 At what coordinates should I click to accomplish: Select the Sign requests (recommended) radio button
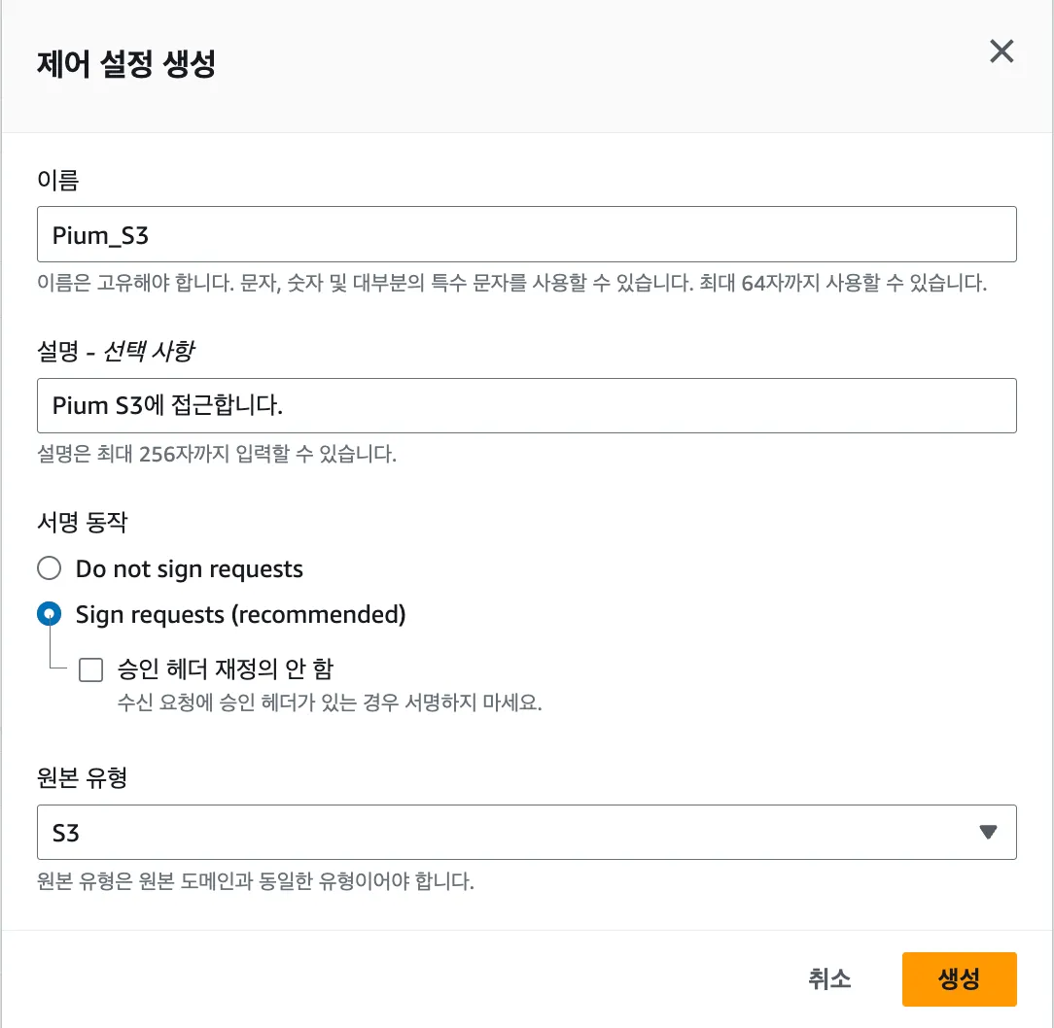(x=50, y=614)
